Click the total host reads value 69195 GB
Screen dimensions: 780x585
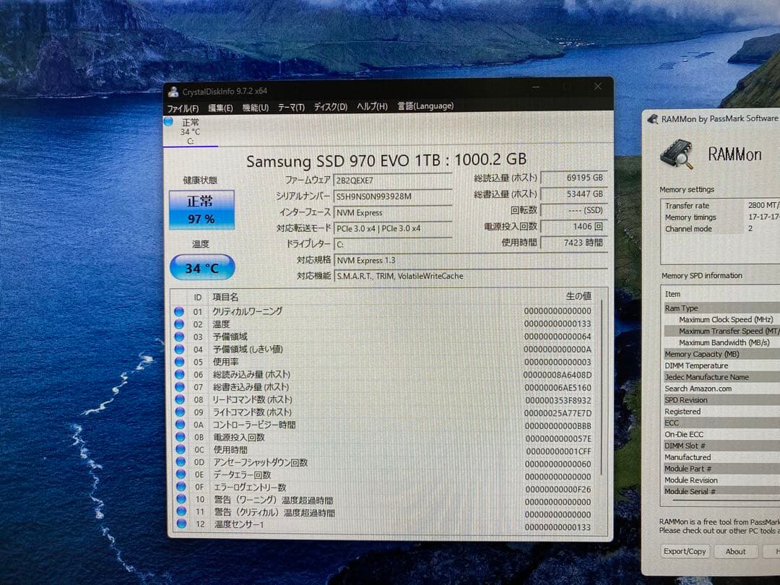(x=573, y=178)
